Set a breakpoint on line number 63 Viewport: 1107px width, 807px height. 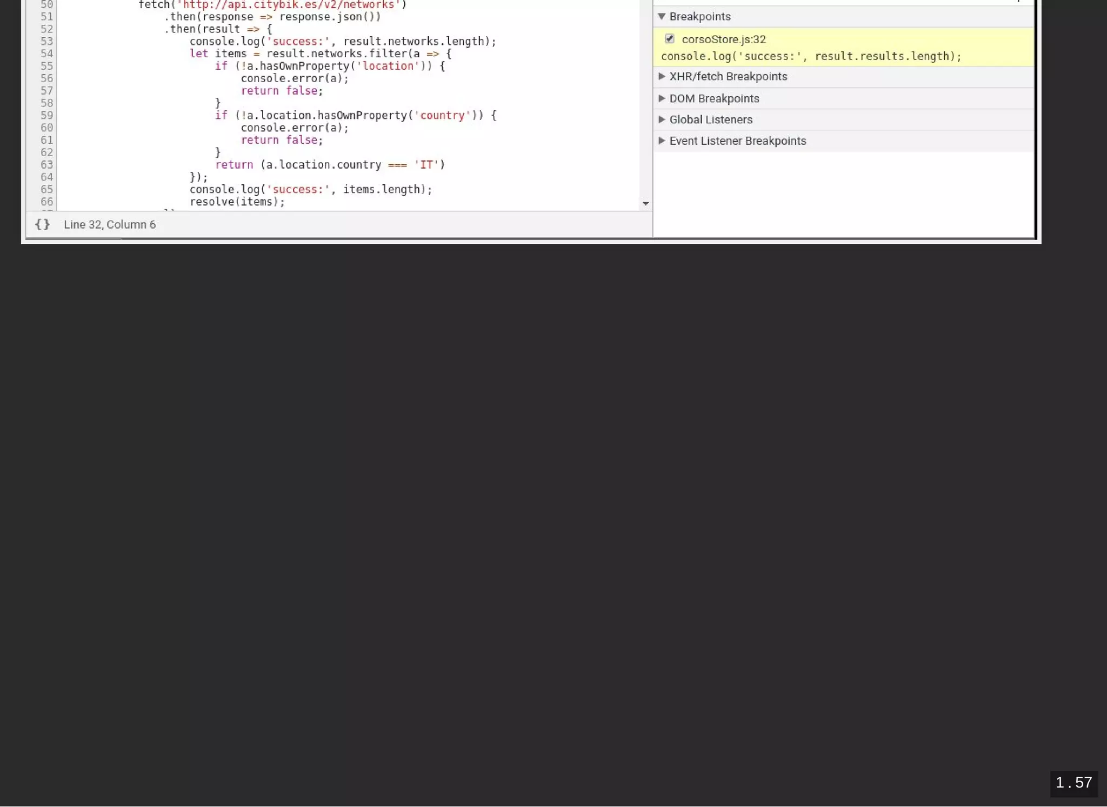click(46, 165)
